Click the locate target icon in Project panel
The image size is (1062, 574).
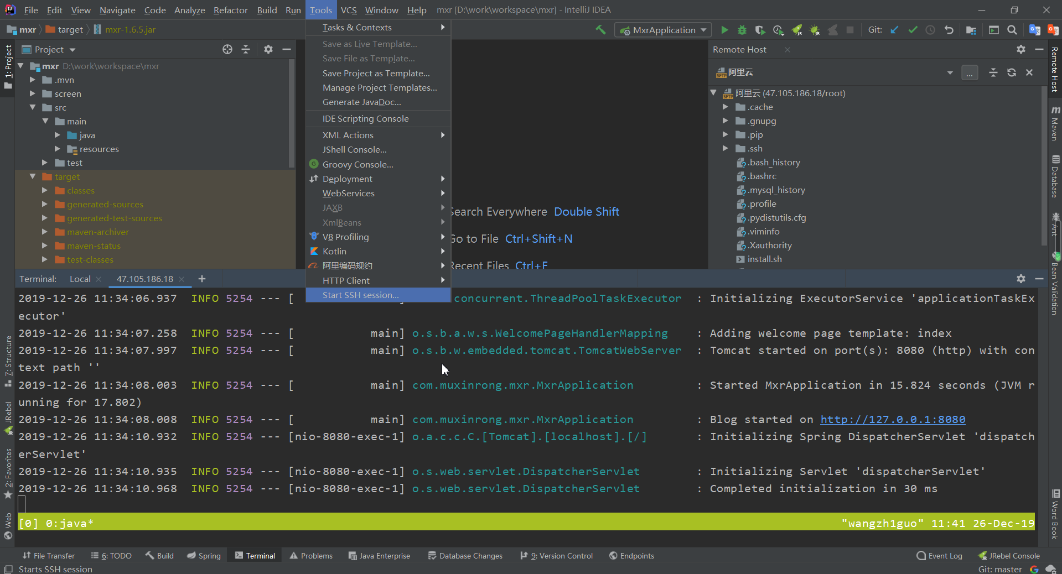227,49
